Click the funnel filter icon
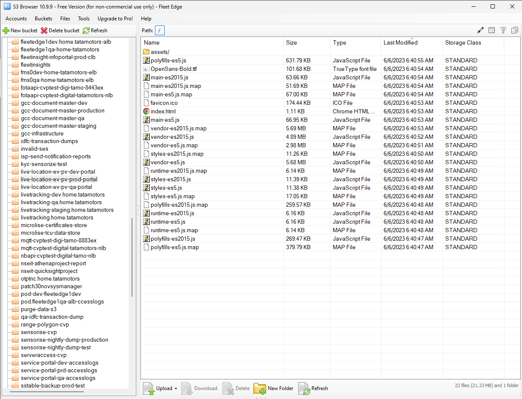522x399 pixels. (x=503, y=30)
